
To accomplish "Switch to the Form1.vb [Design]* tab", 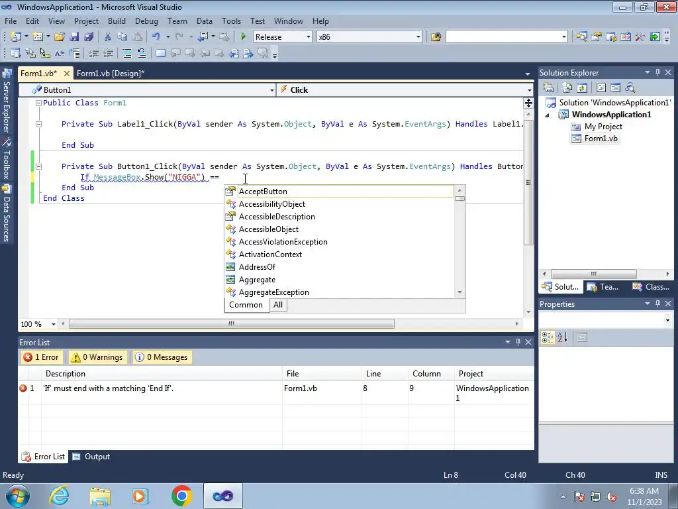I will tap(111, 73).
